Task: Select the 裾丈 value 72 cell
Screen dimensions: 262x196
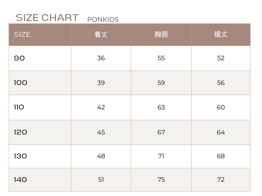Action: tap(221, 180)
